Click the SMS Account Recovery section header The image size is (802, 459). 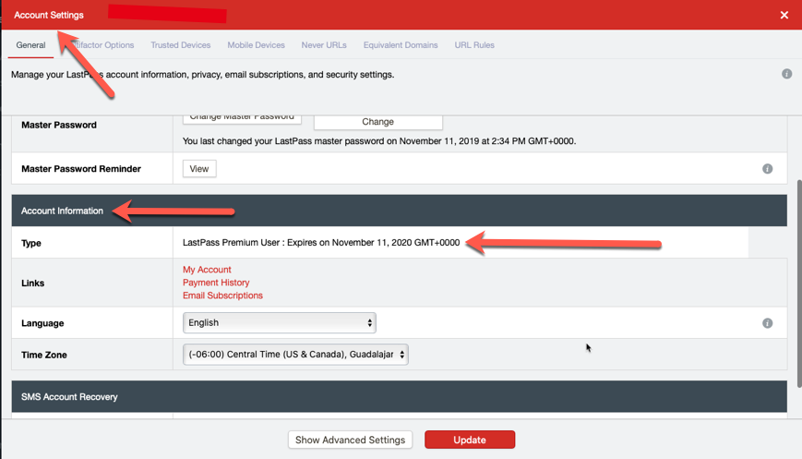point(399,396)
